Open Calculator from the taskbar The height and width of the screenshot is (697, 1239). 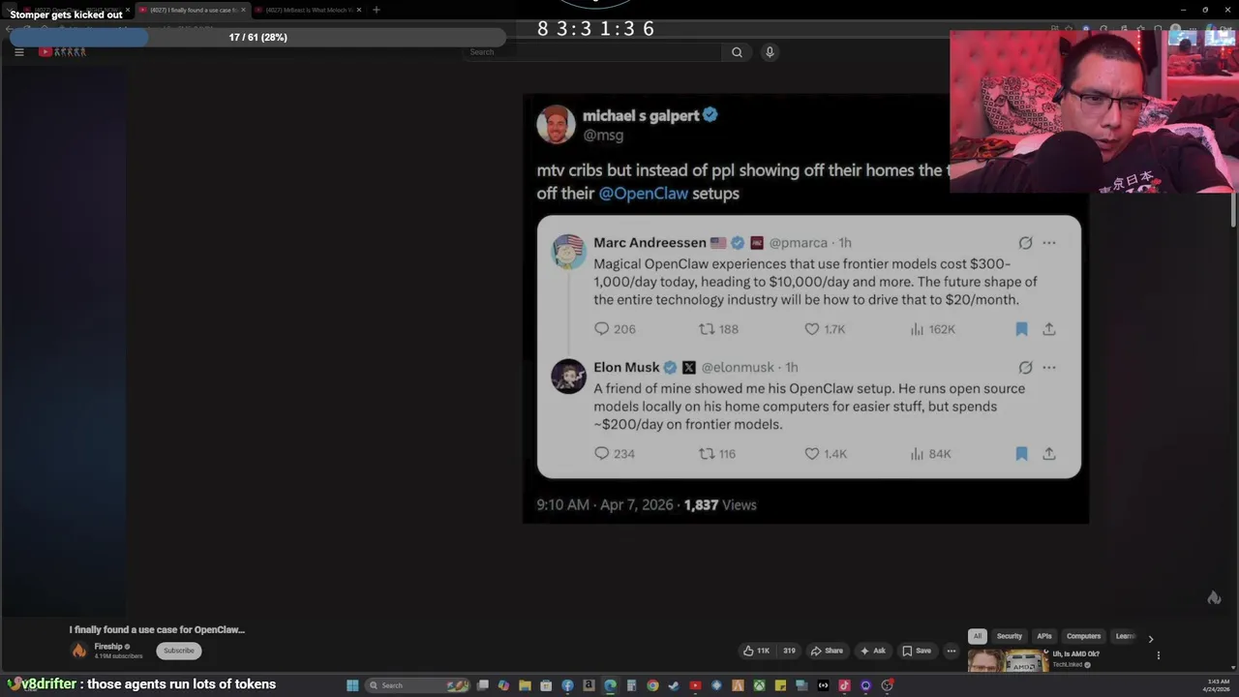(x=631, y=685)
